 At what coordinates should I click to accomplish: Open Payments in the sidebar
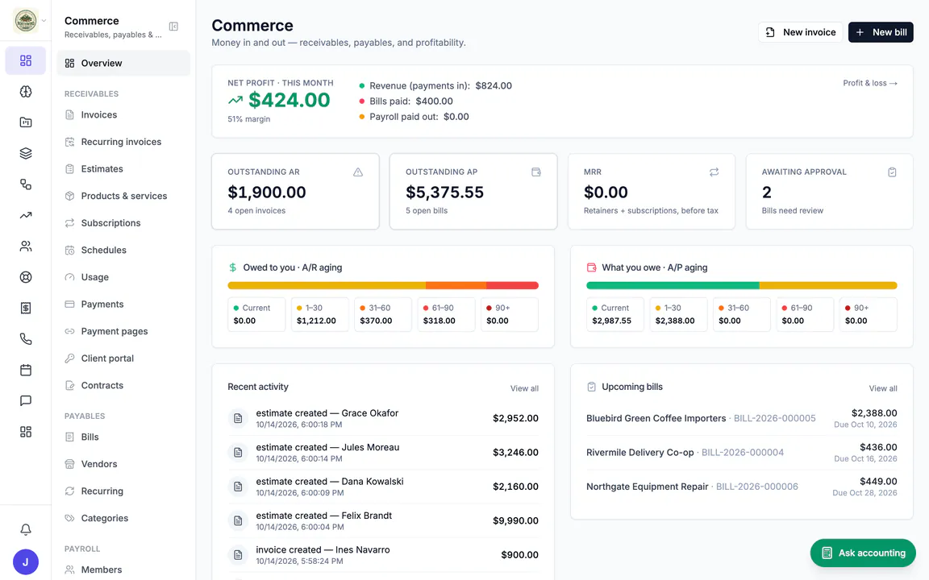point(123,304)
